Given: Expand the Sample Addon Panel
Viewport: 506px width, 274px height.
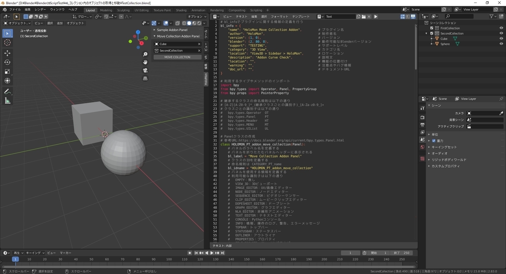Looking at the screenshot, I should 172,30.
